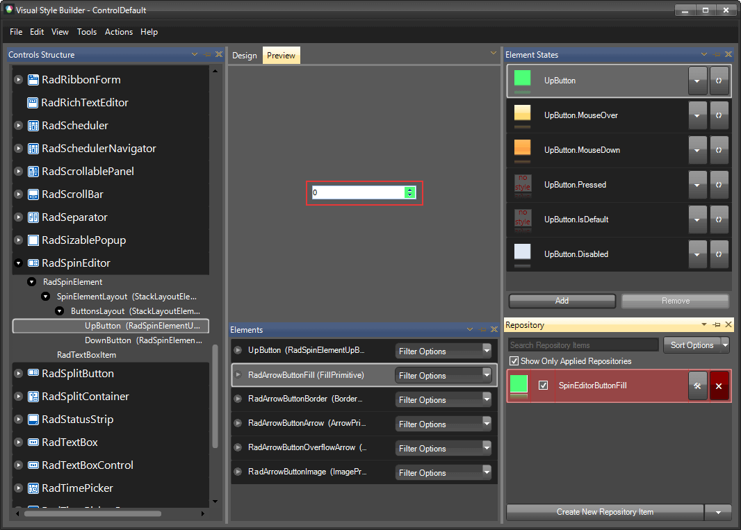
Task: Click the RadSplitButton control icon
Action: 33,373
